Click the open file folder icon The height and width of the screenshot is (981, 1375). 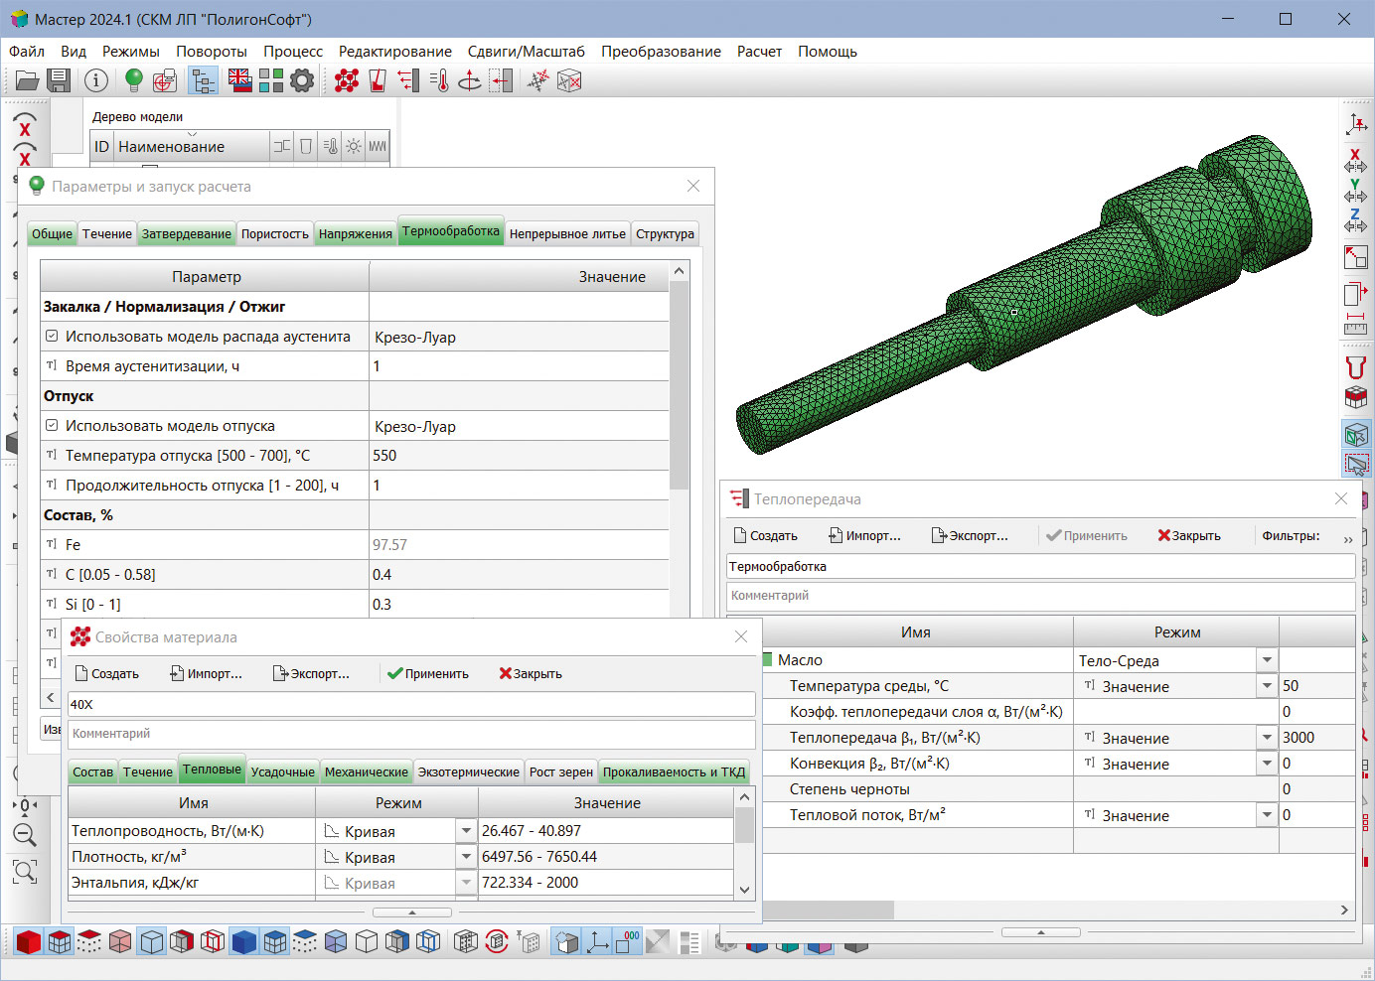[27, 80]
